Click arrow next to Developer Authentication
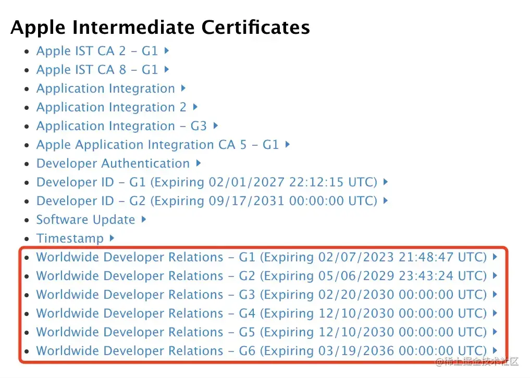This screenshot has width=530, height=378. (199, 163)
